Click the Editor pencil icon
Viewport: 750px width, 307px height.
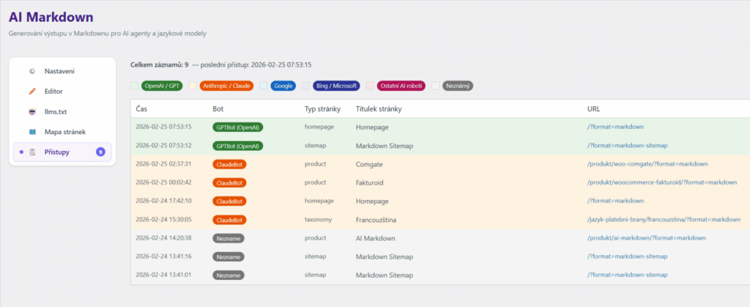(32, 92)
